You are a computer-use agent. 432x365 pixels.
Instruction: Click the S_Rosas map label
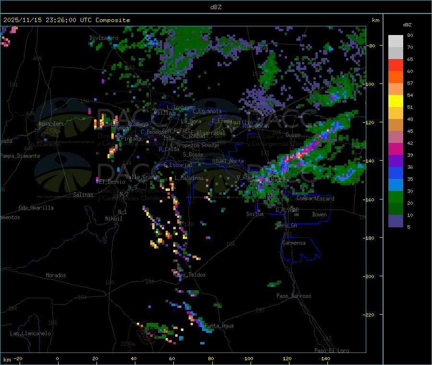193,154
